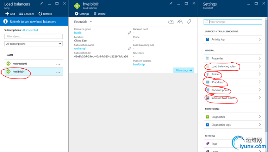Click the quick start cloud icon in Essentials

pos(171,21)
